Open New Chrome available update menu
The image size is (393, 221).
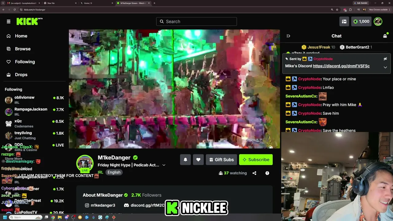pos(379,10)
